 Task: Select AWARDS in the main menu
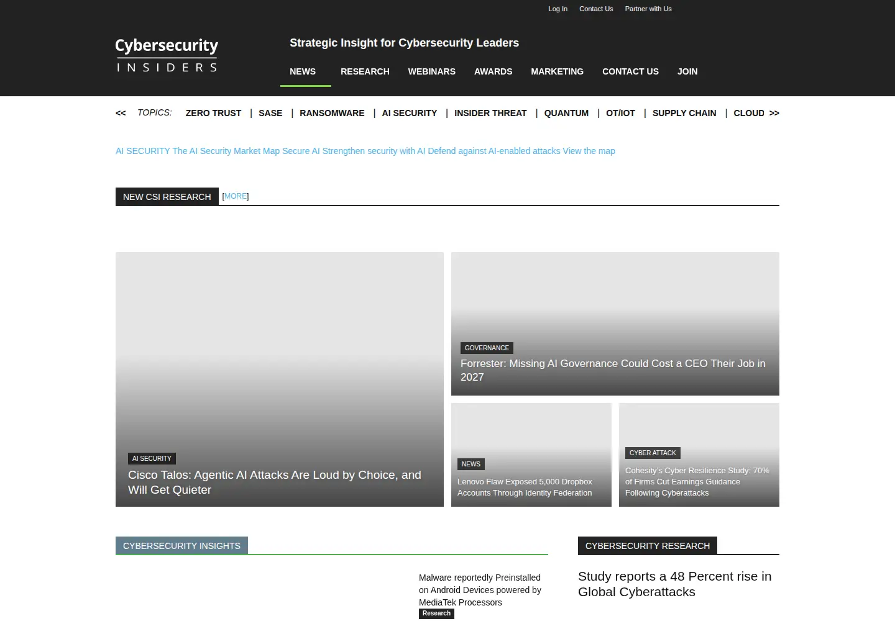pos(493,71)
